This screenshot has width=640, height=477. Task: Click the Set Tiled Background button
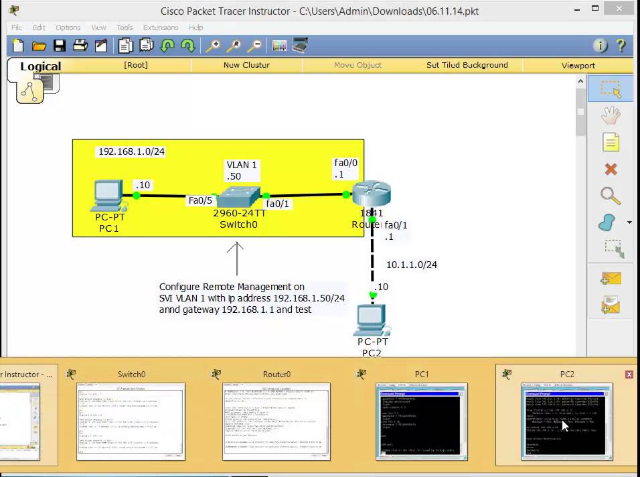pyautogui.click(x=467, y=65)
